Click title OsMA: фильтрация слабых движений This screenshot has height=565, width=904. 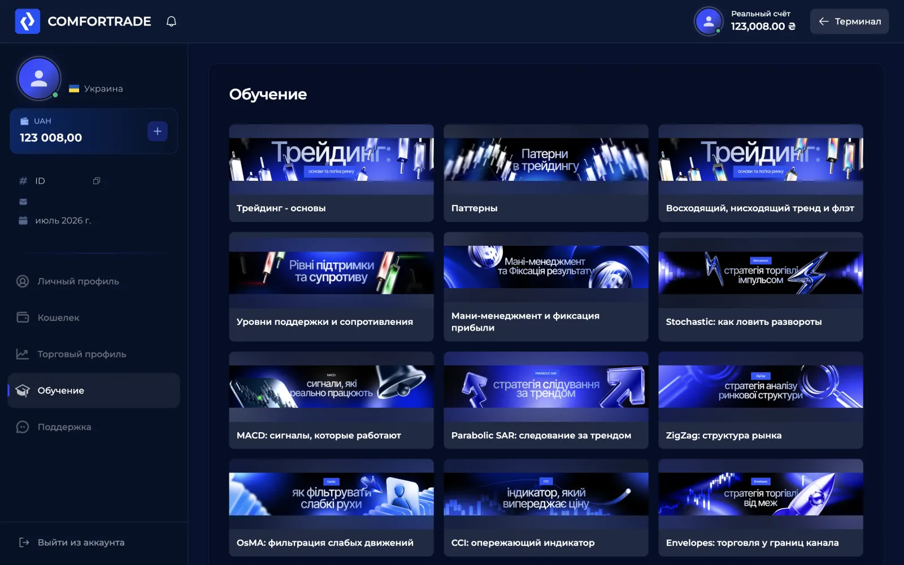click(x=325, y=543)
